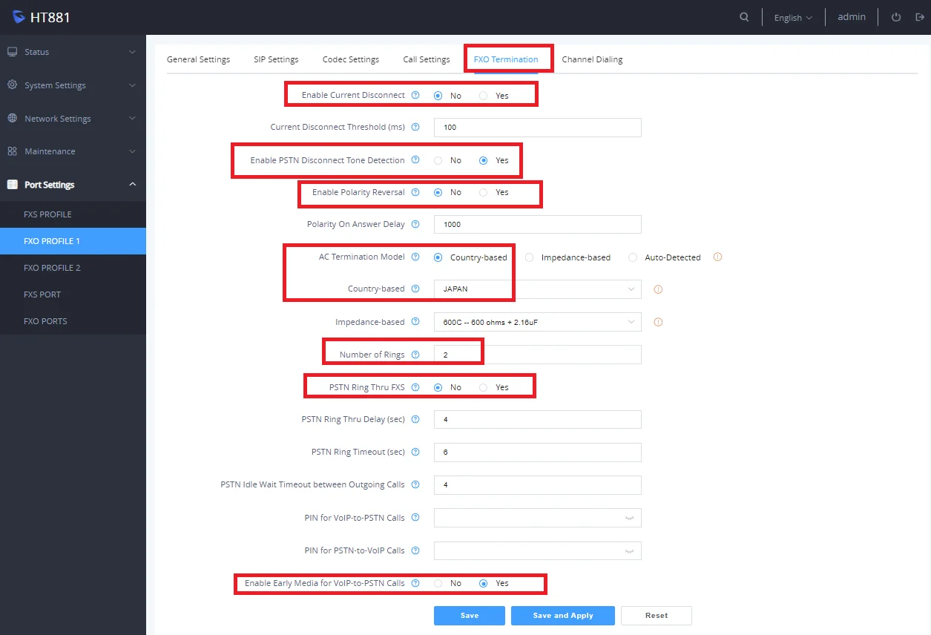Switch to the Channel Dialing tab
931x635 pixels.
[x=592, y=59]
